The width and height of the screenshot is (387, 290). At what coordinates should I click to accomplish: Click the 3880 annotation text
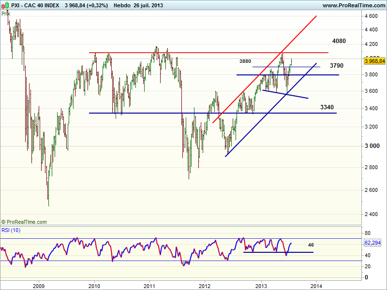coord(245,61)
